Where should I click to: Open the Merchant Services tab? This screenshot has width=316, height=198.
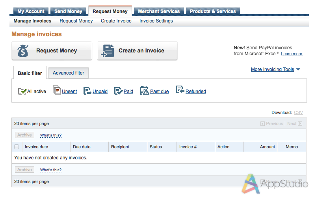159,11
